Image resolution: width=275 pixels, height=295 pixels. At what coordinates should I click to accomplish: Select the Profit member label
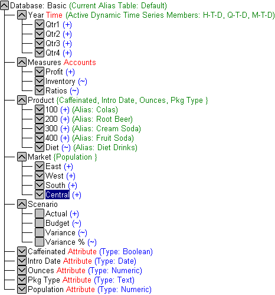pyautogui.click(x=54, y=72)
